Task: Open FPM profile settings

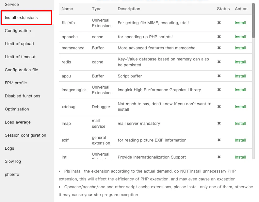Action: click(16, 83)
